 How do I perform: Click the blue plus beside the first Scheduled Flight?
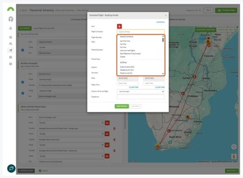(x=22, y=82)
